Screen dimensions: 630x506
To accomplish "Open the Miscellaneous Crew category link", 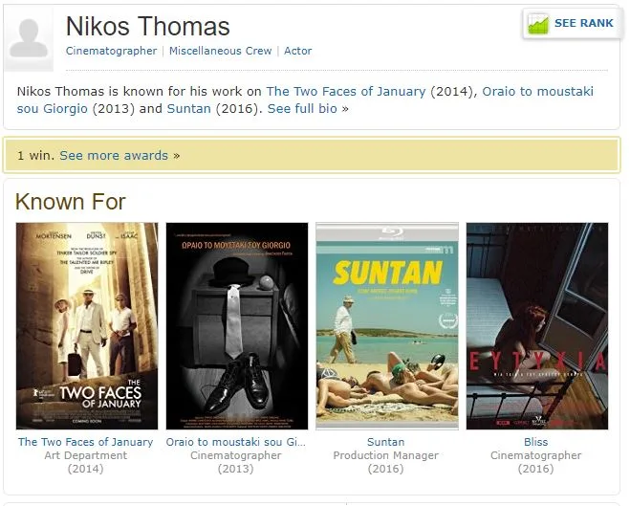I will [x=220, y=51].
